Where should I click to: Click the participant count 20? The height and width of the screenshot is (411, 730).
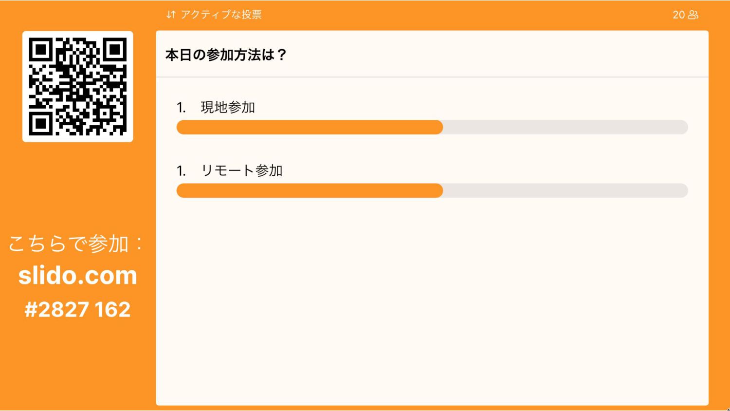pos(679,15)
